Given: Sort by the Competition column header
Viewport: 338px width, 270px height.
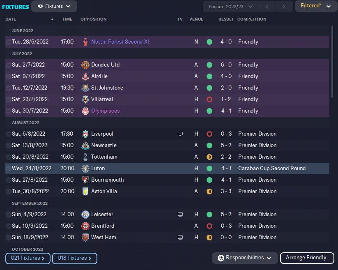Looking at the screenshot, I should click(x=252, y=19).
